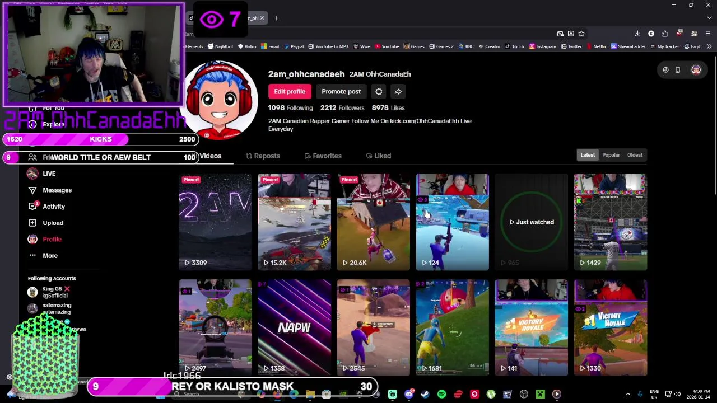Switch to the Favorites tab
This screenshot has width=717, height=403.
(323, 156)
